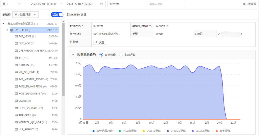Click the tree list vertical scrollbar thumb
259x135 pixels.
63,59
